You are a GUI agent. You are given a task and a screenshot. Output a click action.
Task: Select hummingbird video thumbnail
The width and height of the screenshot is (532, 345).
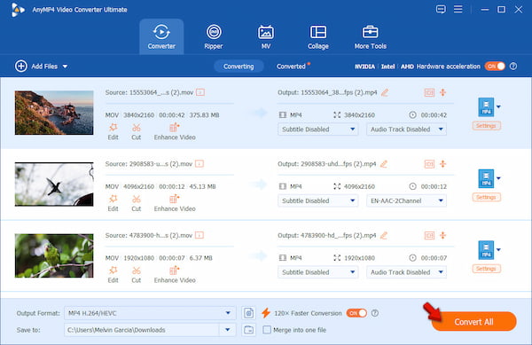pos(54,184)
